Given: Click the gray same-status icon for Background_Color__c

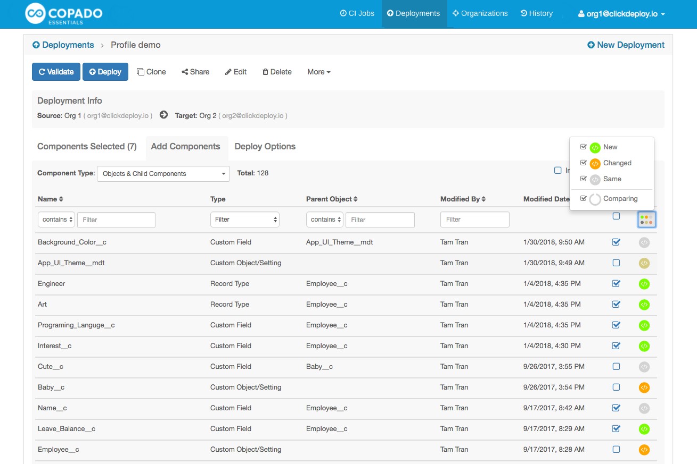Looking at the screenshot, I should pos(644,242).
